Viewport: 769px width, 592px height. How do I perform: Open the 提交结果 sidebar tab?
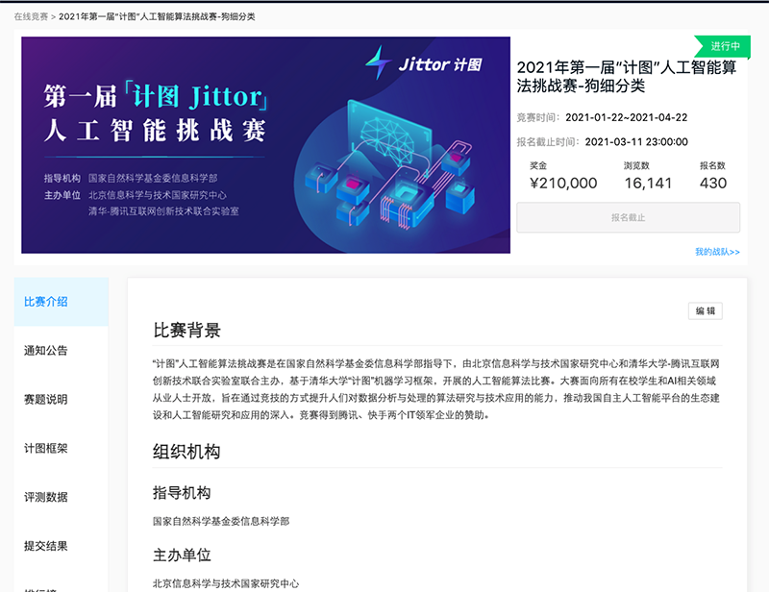pyautogui.click(x=46, y=547)
